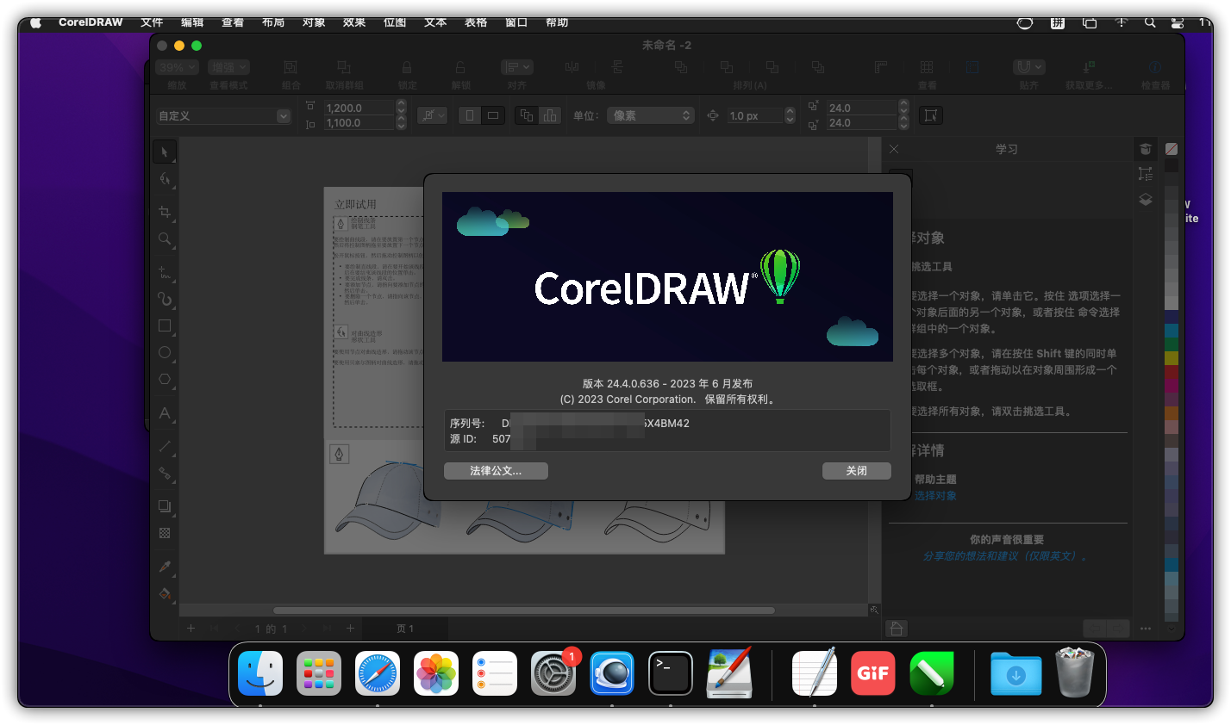
Task: Set page to portrait orientation
Action: (470, 115)
